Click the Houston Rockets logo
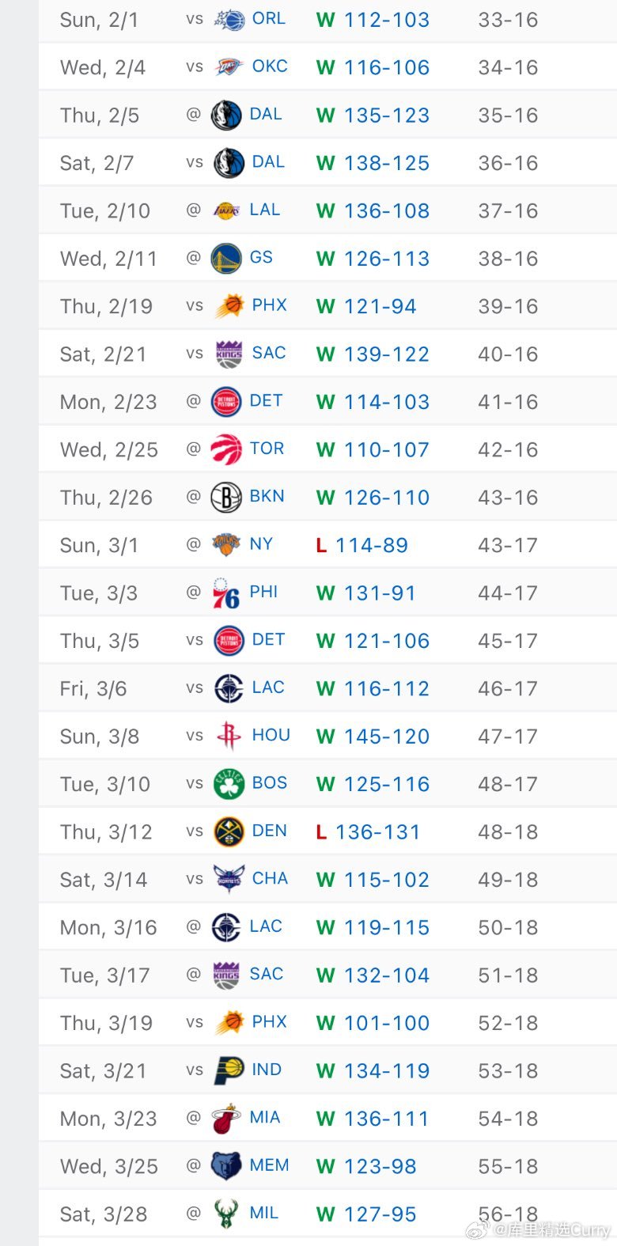Screen dimensions: 617x1246 click(229, 736)
